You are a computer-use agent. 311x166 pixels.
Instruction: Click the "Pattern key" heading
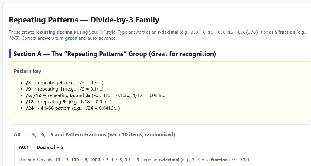[x=27, y=71]
